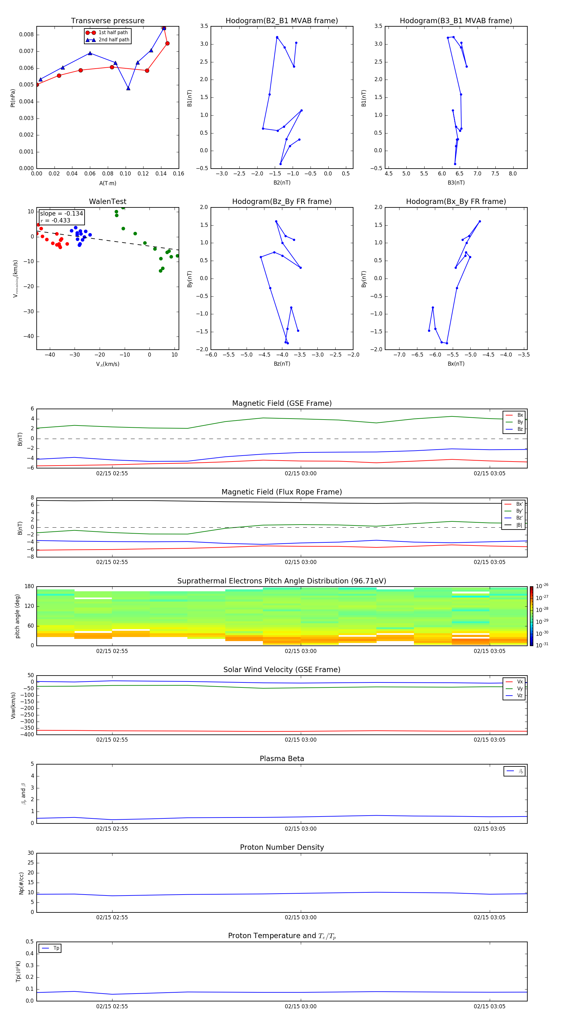Image resolution: width=564 pixels, height=1034 pixels.
Task: Click the "Proton Number Density" title
Action: [x=282, y=847]
